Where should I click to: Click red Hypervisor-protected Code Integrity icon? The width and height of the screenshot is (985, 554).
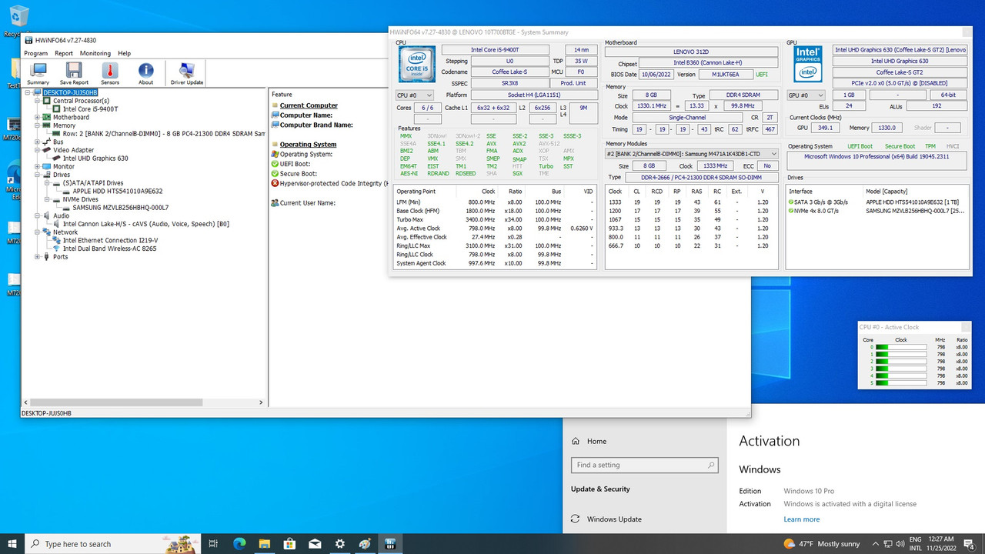275,183
